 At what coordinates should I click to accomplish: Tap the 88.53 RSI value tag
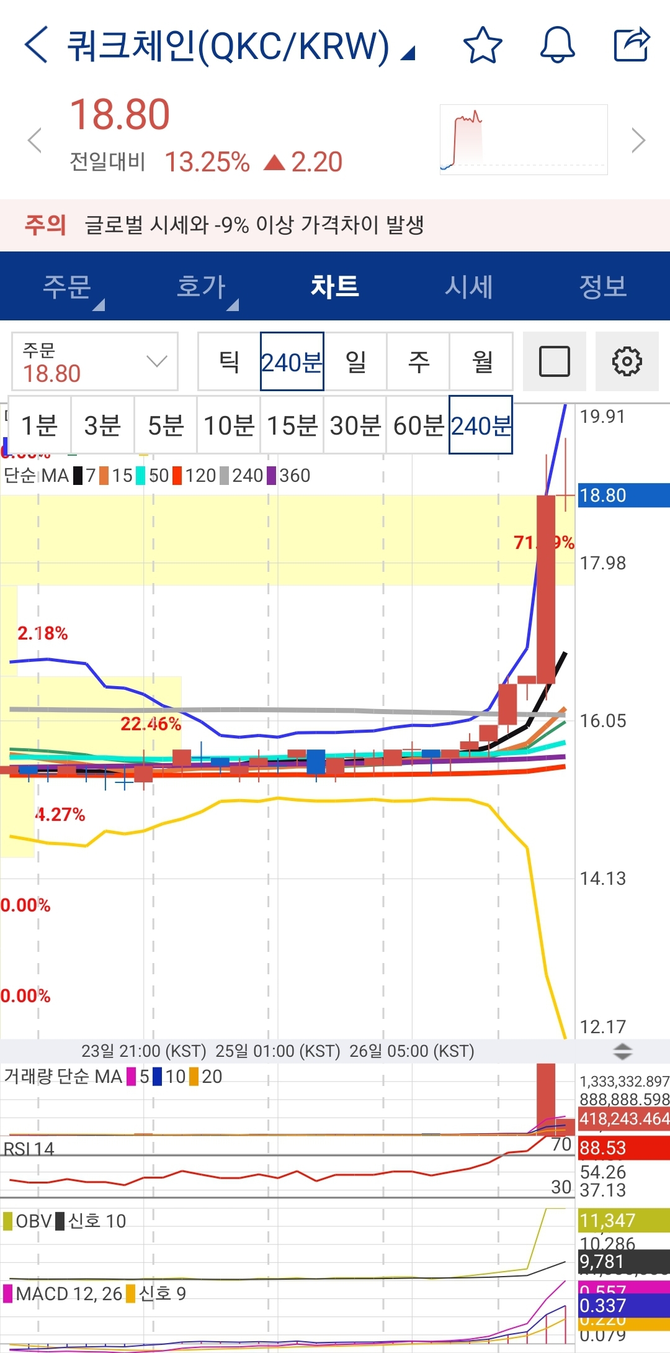(x=623, y=1148)
